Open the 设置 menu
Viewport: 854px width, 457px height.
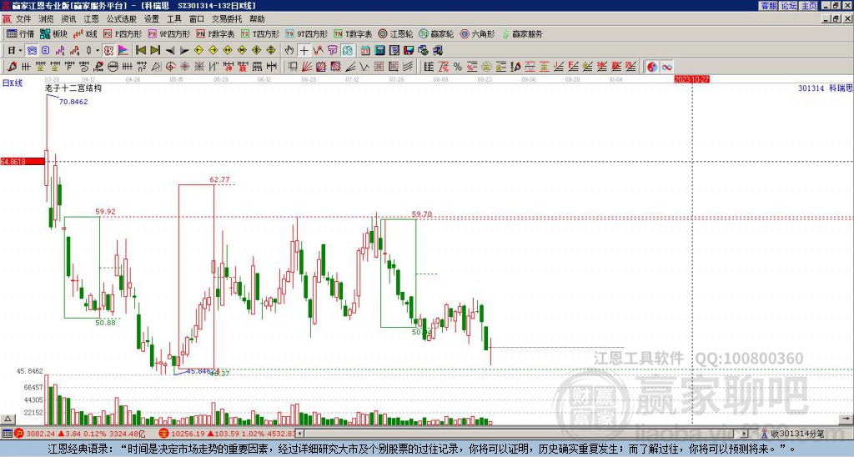pyautogui.click(x=152, y=19)
